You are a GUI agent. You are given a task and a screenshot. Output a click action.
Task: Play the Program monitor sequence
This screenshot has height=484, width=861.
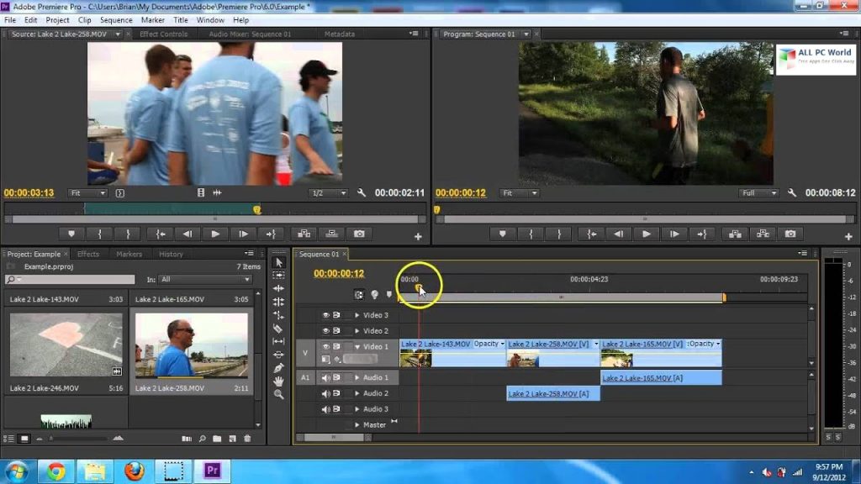646,234
